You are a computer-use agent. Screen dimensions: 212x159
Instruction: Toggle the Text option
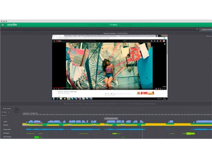pos(4,115)
